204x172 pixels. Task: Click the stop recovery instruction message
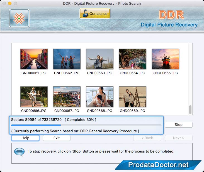point(101,151)
